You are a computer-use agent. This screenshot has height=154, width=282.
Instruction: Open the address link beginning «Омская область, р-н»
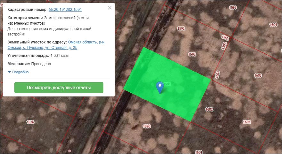pos(56,45)
